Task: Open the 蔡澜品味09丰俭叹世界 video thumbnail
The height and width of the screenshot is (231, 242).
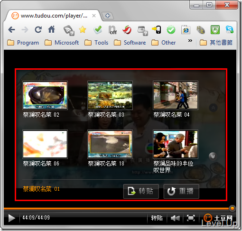Action: pos(176,144)
